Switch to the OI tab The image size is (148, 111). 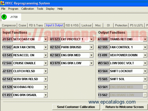[x=108, y=25]
